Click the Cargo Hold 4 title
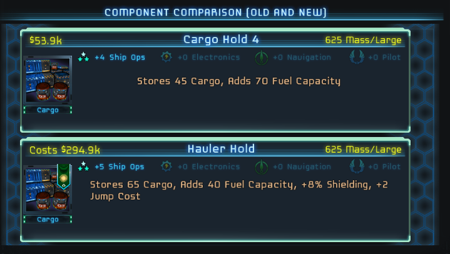This screenshot has height=254, width=450. (x=221, y=39)
